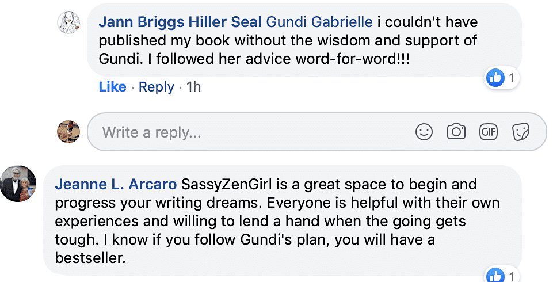Visit Jann Briggs Hiller Seal's profile via name
Viewport: 553px width, 282px height.
[180, 22]
